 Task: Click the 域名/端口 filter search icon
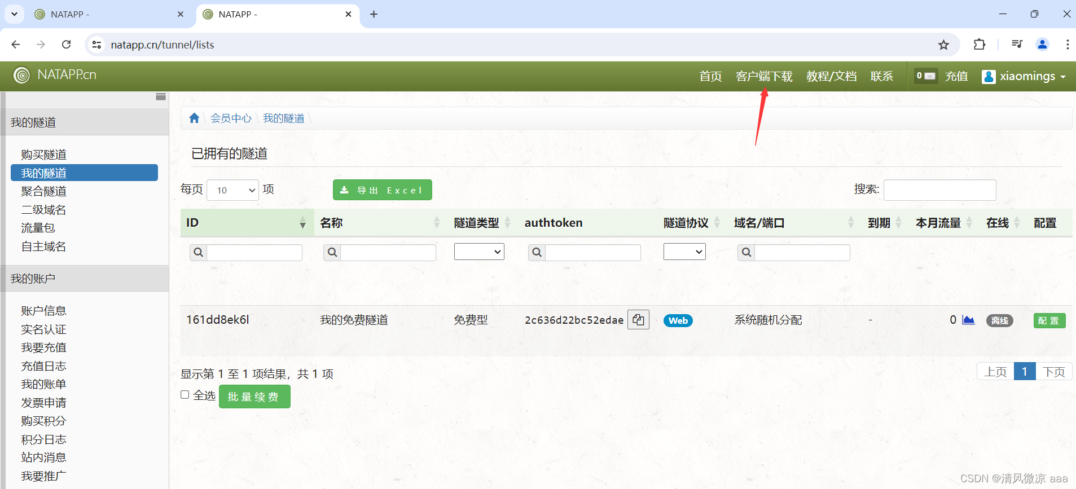[746, 253]
